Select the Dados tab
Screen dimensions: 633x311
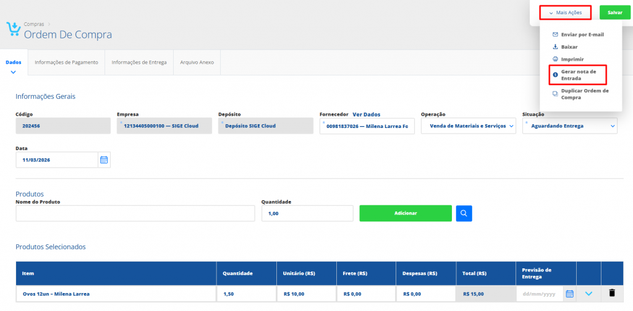(x=14, y=62)
